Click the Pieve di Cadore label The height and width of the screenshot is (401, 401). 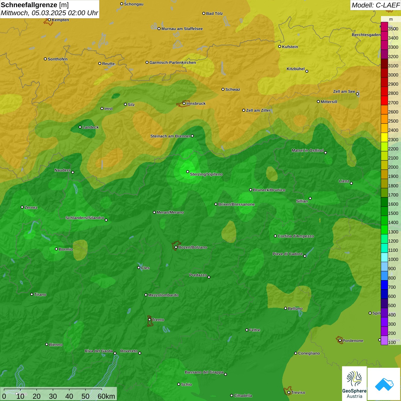point(288,254)
